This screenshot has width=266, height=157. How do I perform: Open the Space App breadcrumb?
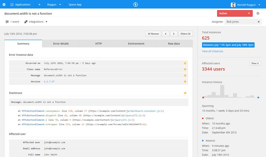(x=75, y=5)
